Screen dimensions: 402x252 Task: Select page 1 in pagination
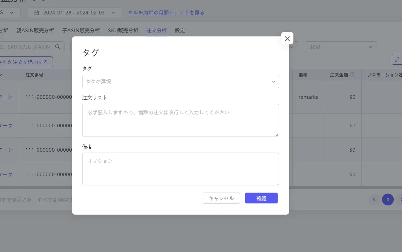388,199
